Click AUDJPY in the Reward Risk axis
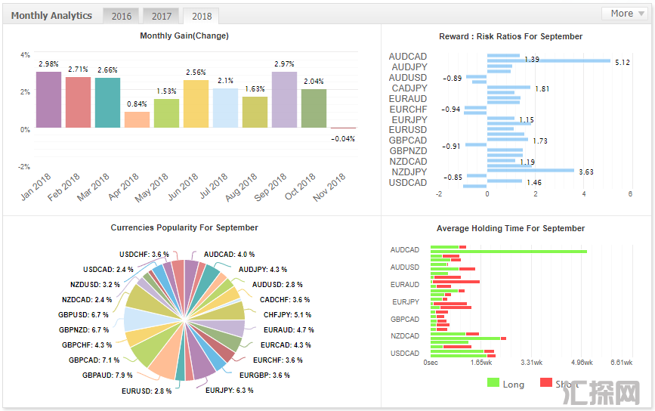The height and width of the screenshot is (411, 655). 409,66
